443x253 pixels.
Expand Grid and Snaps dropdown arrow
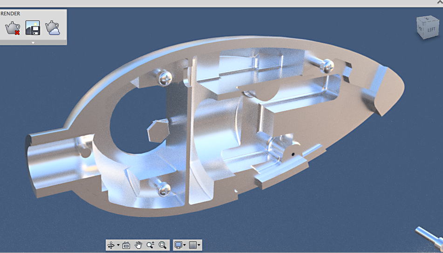click(199, 245)
